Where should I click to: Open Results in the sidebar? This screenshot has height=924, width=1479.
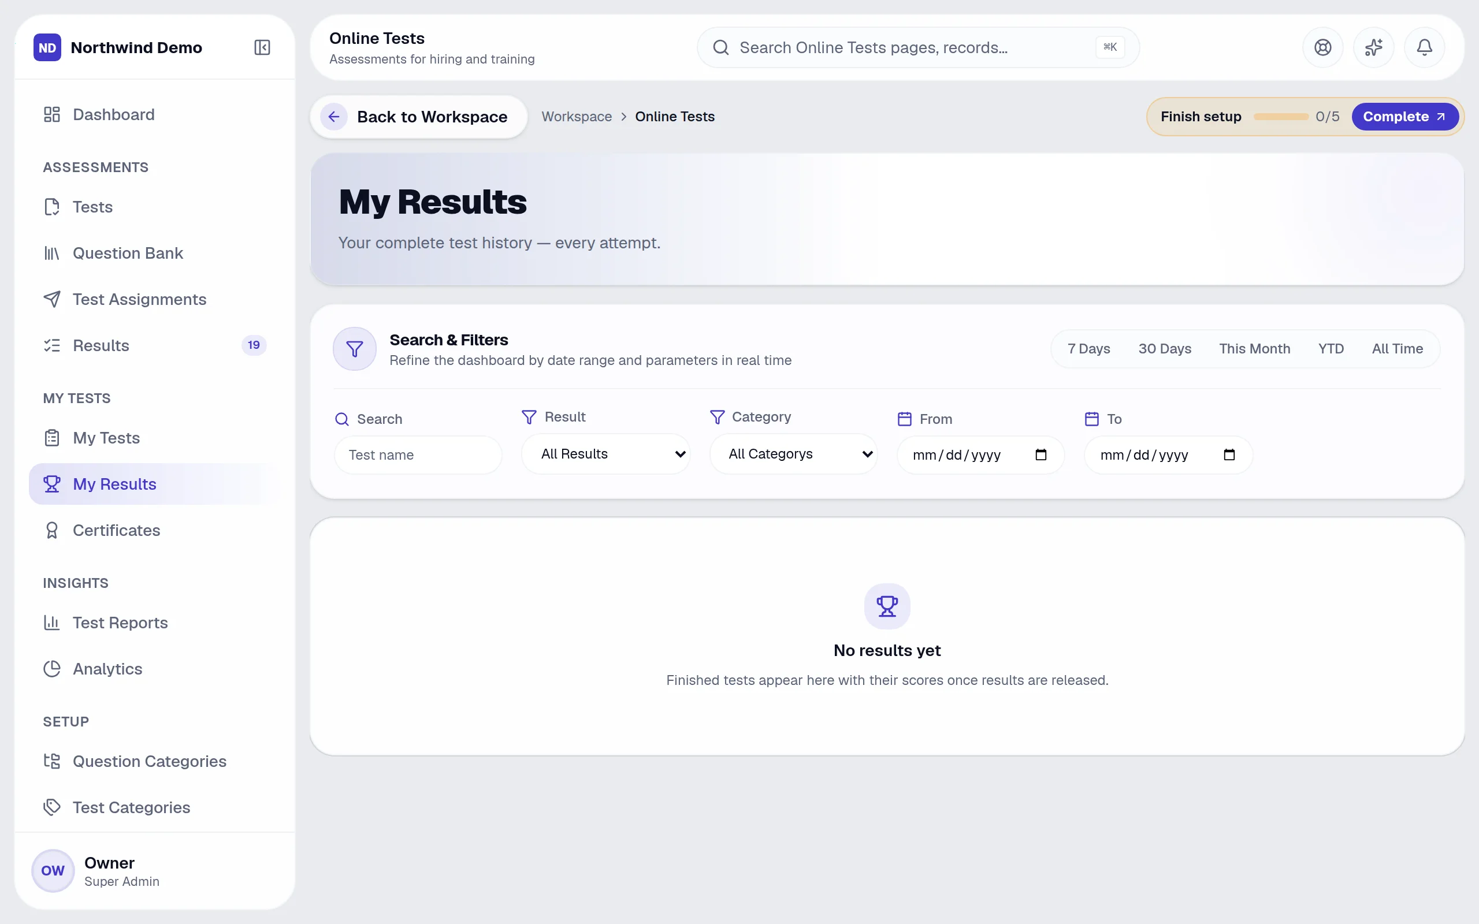coord(155,346)
